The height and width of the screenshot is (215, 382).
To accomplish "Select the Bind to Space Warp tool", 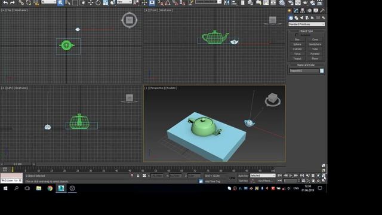I will point(36,2).
